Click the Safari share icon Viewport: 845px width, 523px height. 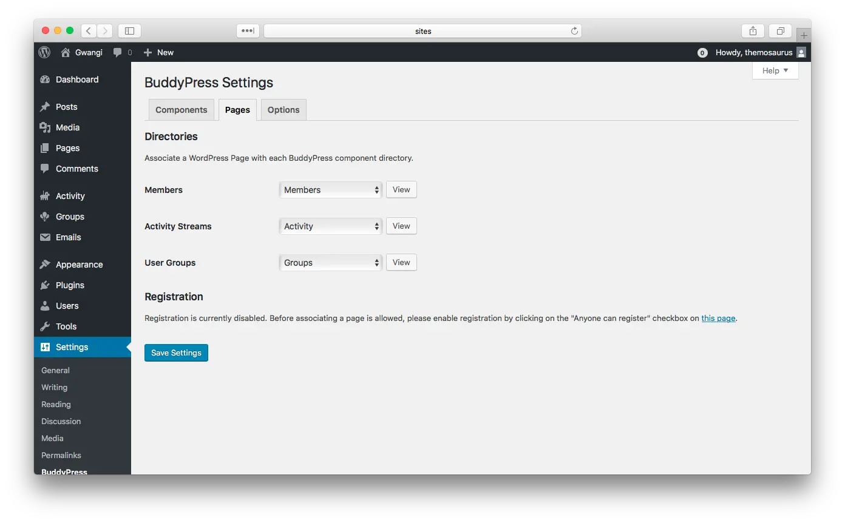(x=753, y=31)
